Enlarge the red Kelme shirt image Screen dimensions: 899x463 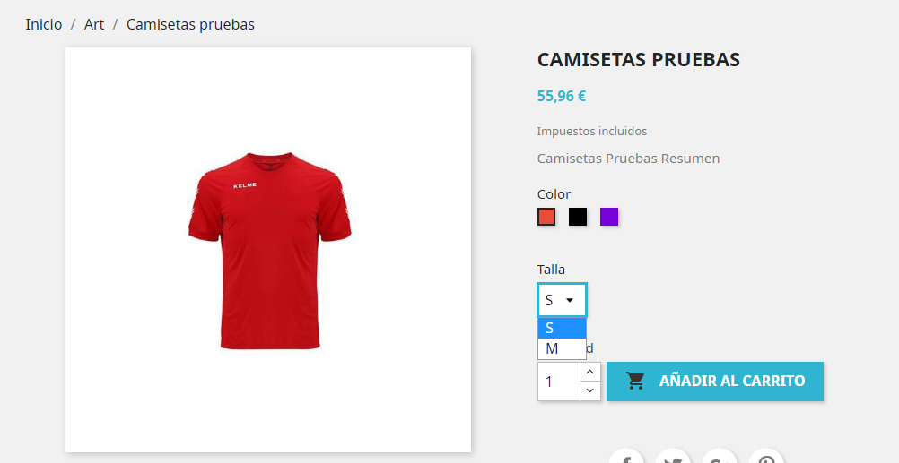[268, 250]
